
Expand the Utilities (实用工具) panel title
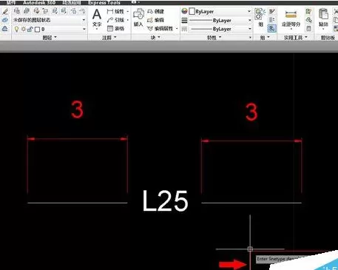(295, 38)
